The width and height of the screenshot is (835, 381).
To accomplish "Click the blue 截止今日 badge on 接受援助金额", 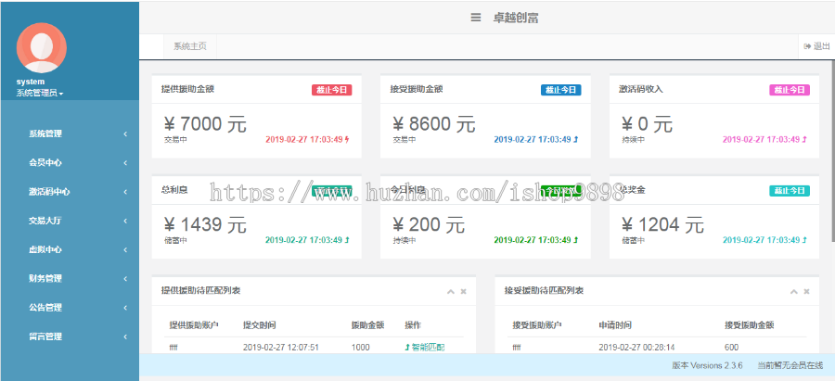I will pyautogui.click(x=560, y=90).
